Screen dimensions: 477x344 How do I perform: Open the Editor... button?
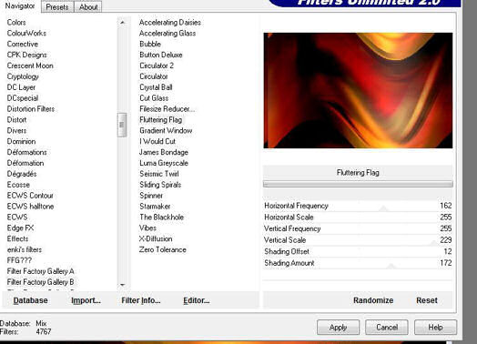(197, 300)
